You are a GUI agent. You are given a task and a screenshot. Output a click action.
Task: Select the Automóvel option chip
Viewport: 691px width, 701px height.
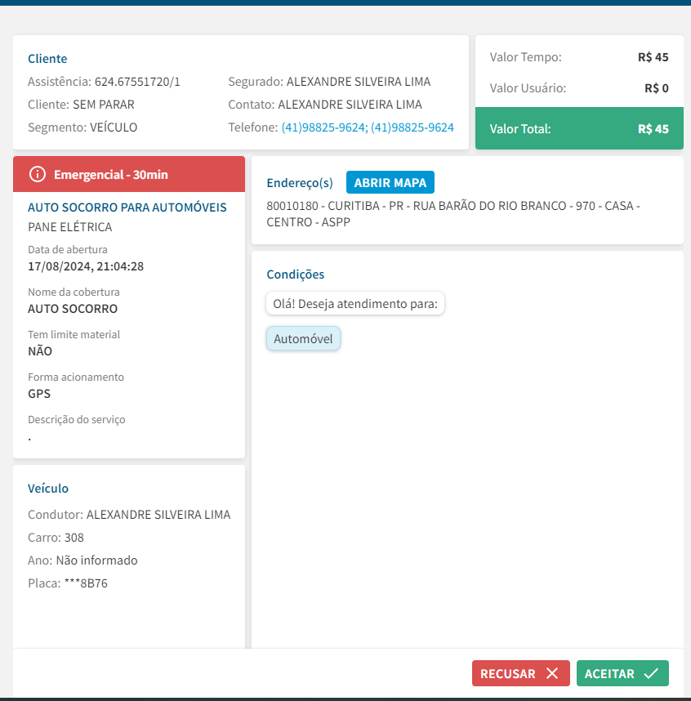[303, 338]
